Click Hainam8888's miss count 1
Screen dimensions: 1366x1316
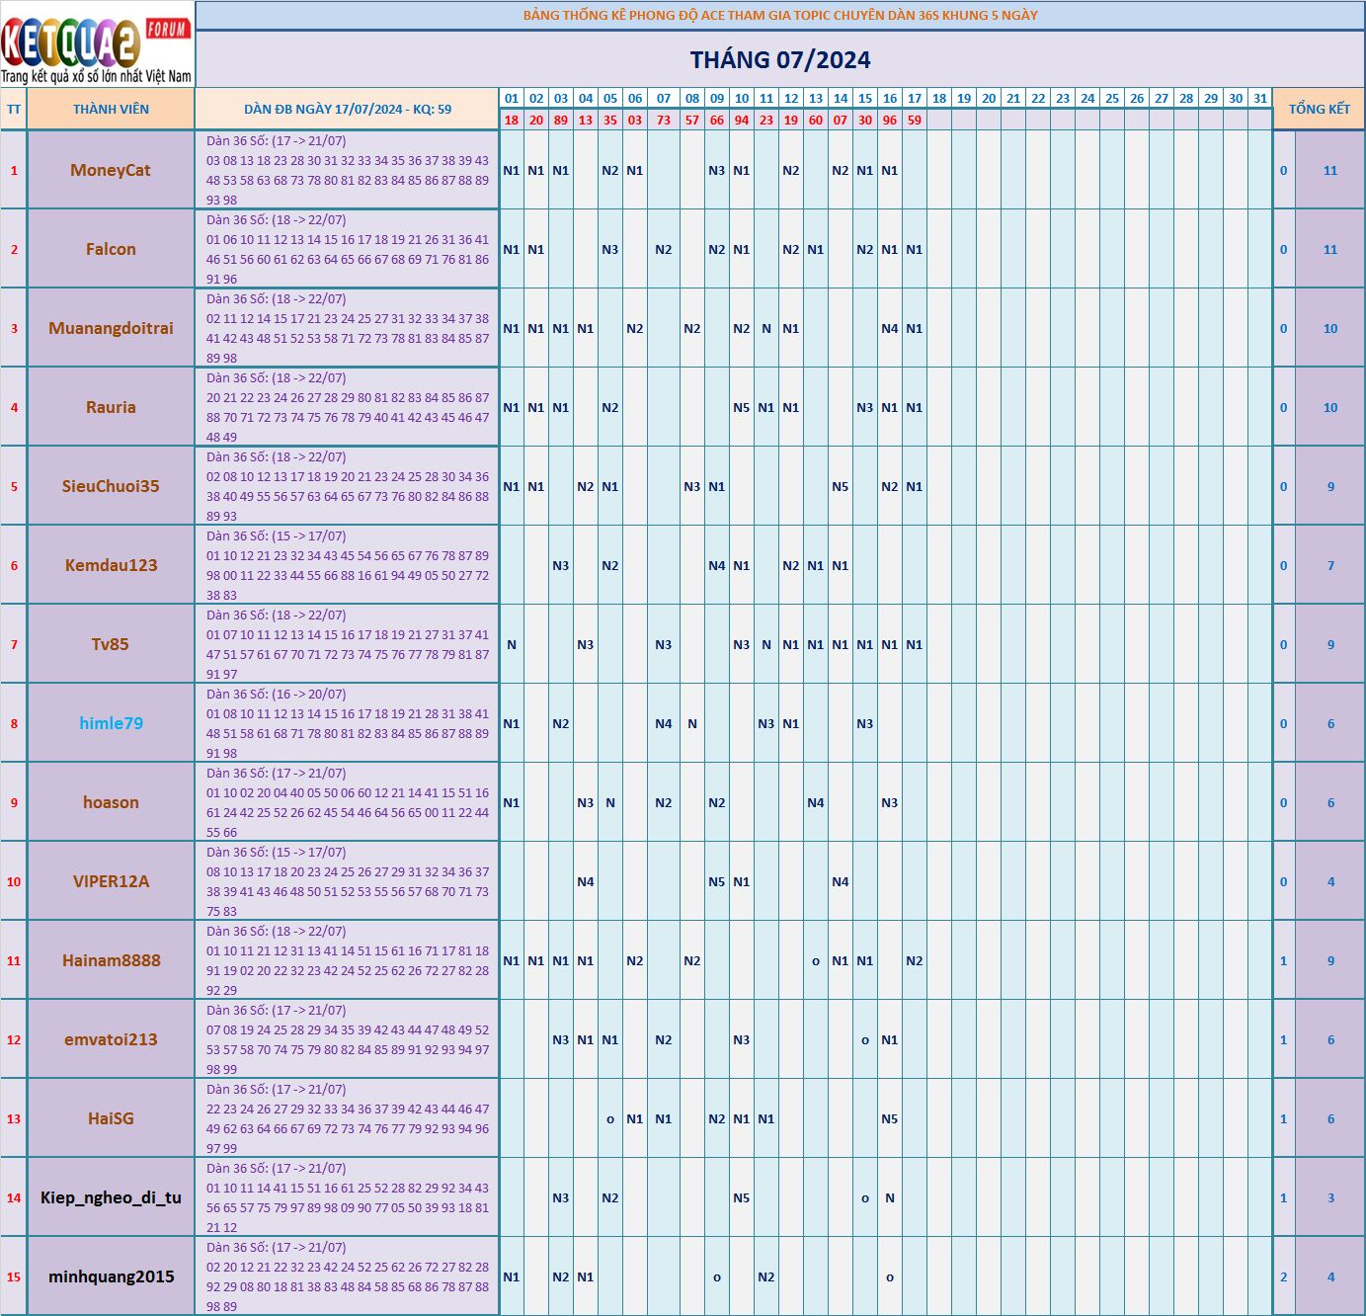1284,960
